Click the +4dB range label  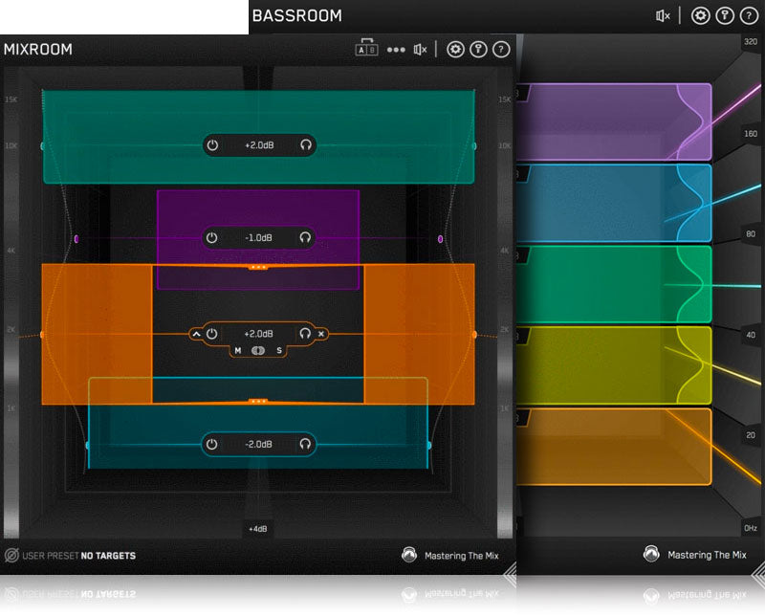point(257,529)
